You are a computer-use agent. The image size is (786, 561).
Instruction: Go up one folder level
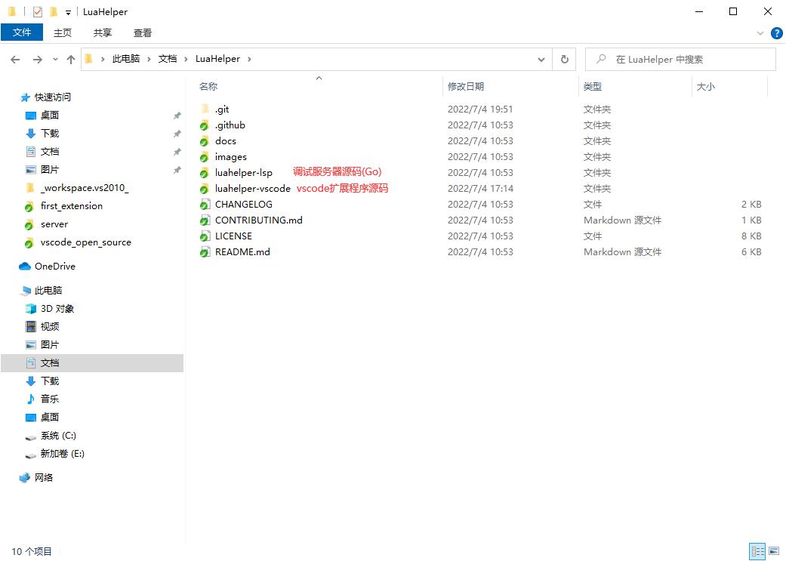pyautogui.click(x=71, y=59)
